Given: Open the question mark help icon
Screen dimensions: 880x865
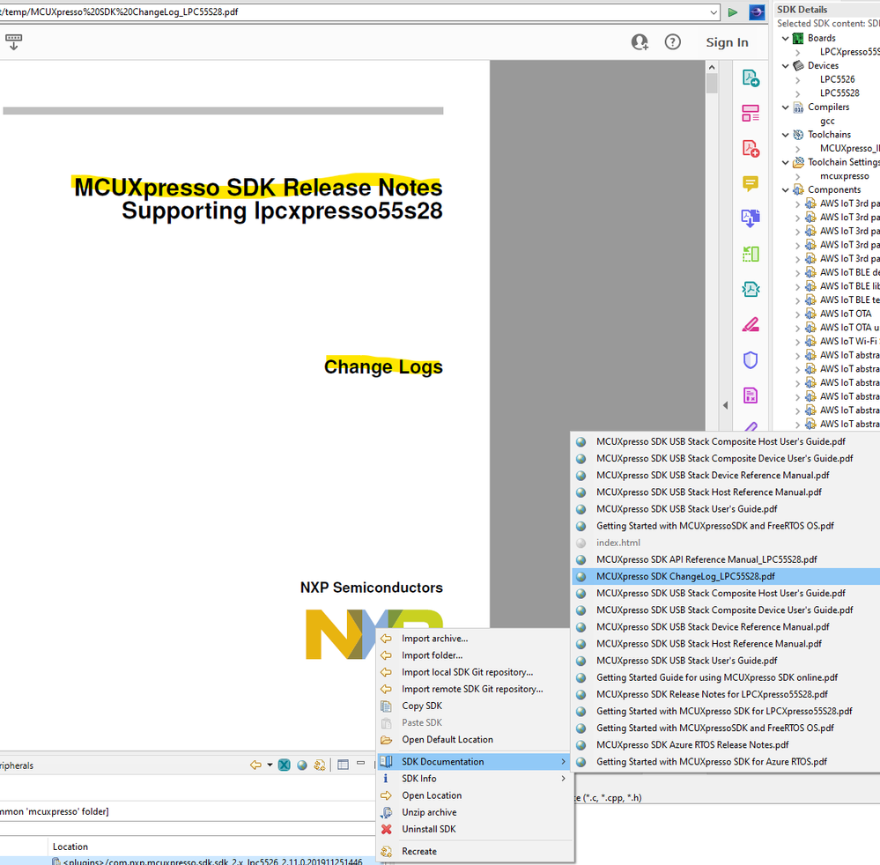Looking at the screenshot, I should coord(672,42).
